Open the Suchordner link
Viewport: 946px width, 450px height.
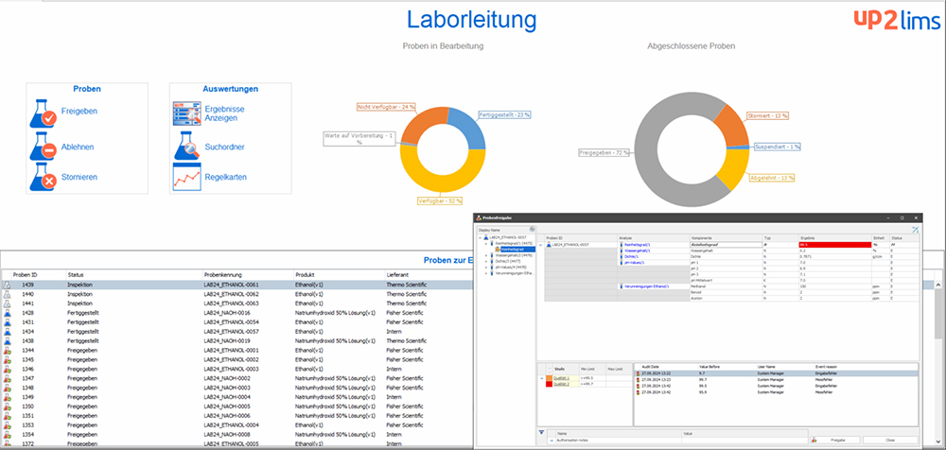point(224,147)
